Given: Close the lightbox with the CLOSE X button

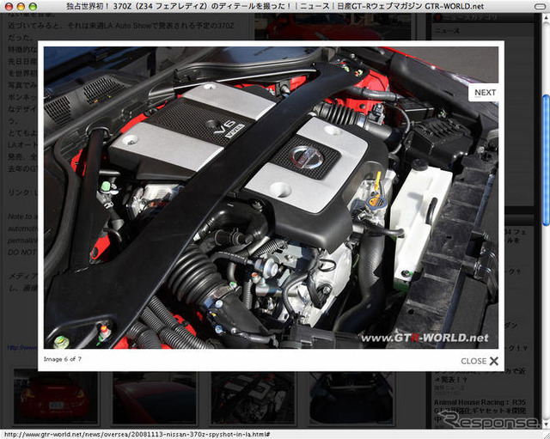Looking at the screenshot, I should (480, 361).
